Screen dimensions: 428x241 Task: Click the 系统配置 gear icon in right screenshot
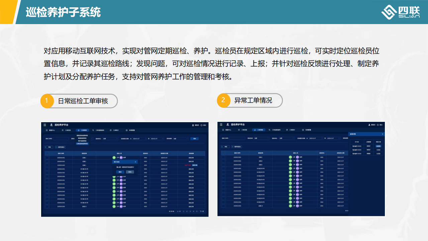(x=303, y=130)
